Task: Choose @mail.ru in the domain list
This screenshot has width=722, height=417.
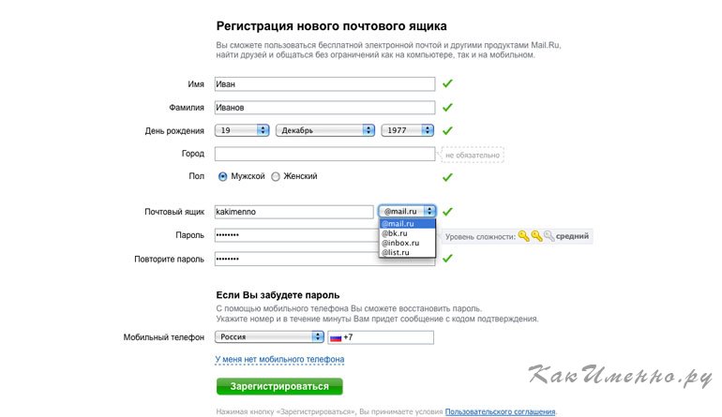Action: pos(407,224)
